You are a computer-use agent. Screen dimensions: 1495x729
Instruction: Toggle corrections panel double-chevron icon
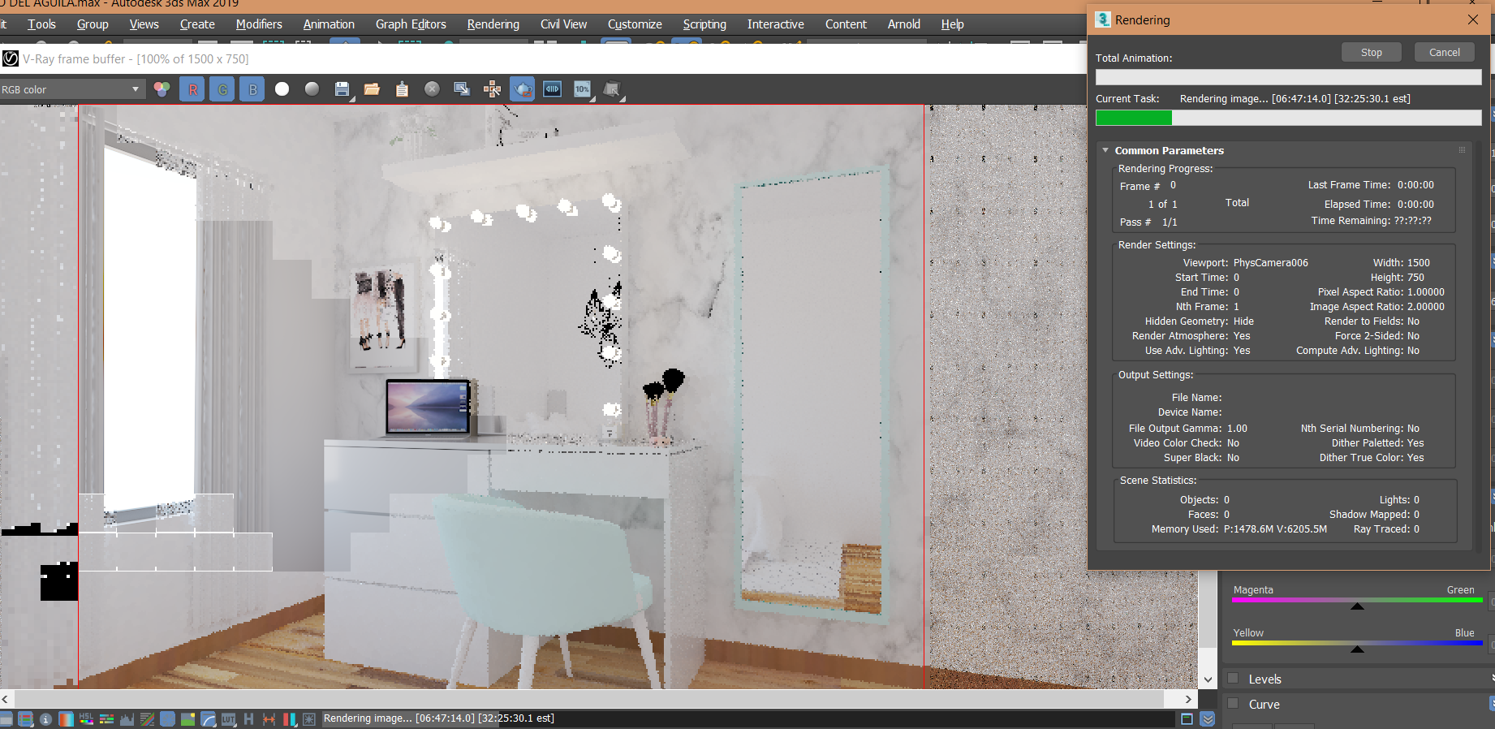coord(1208,718)
